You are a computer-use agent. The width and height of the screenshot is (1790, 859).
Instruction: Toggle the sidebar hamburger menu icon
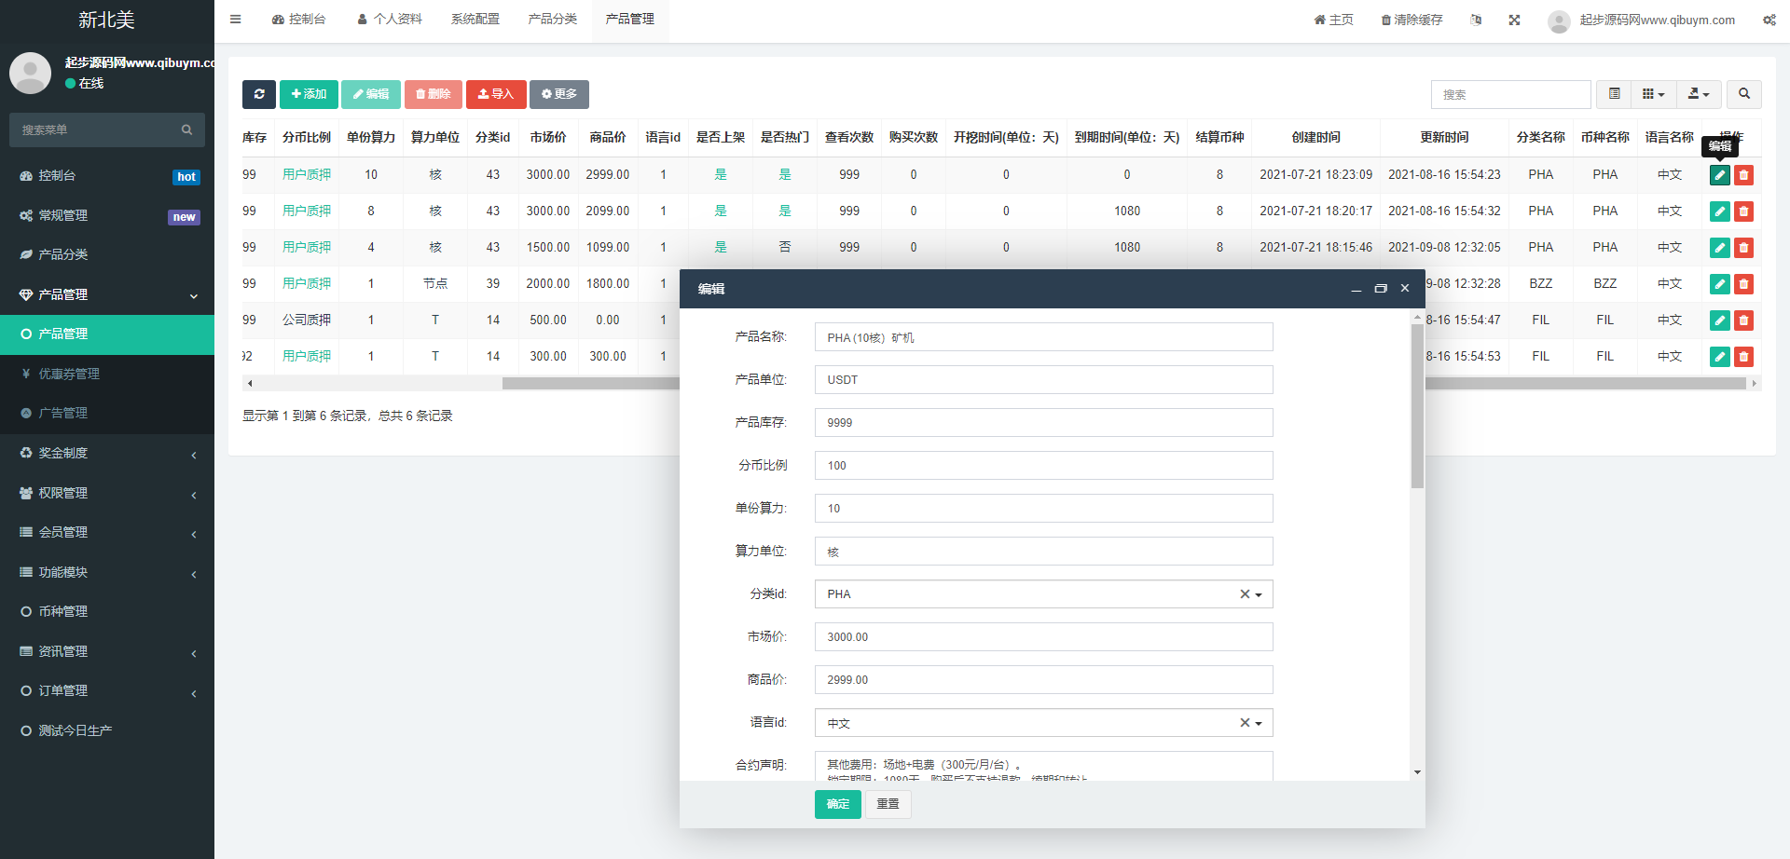coord(236,20)
